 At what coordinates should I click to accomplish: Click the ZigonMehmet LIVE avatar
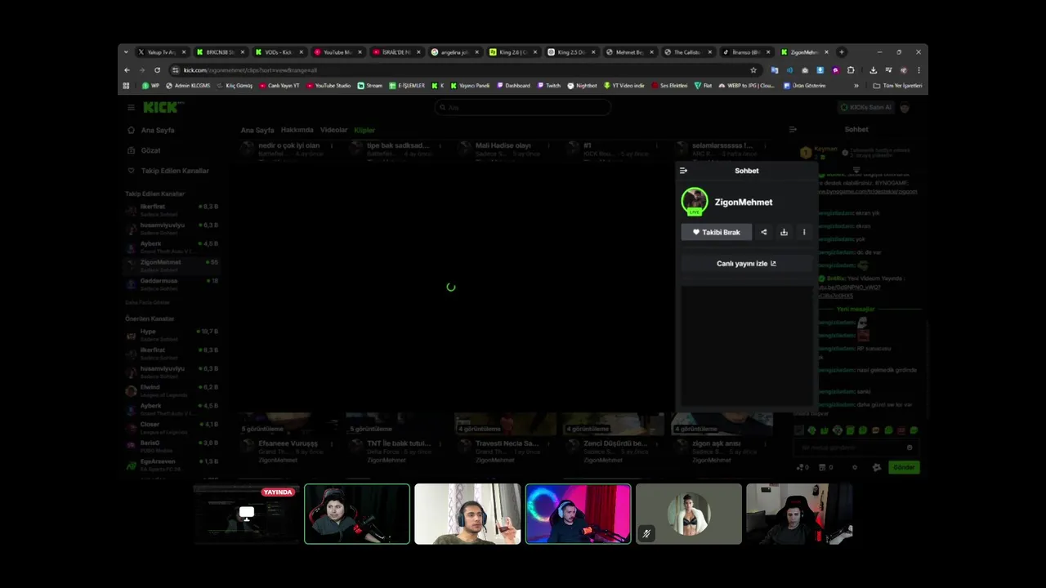point(695,202)
